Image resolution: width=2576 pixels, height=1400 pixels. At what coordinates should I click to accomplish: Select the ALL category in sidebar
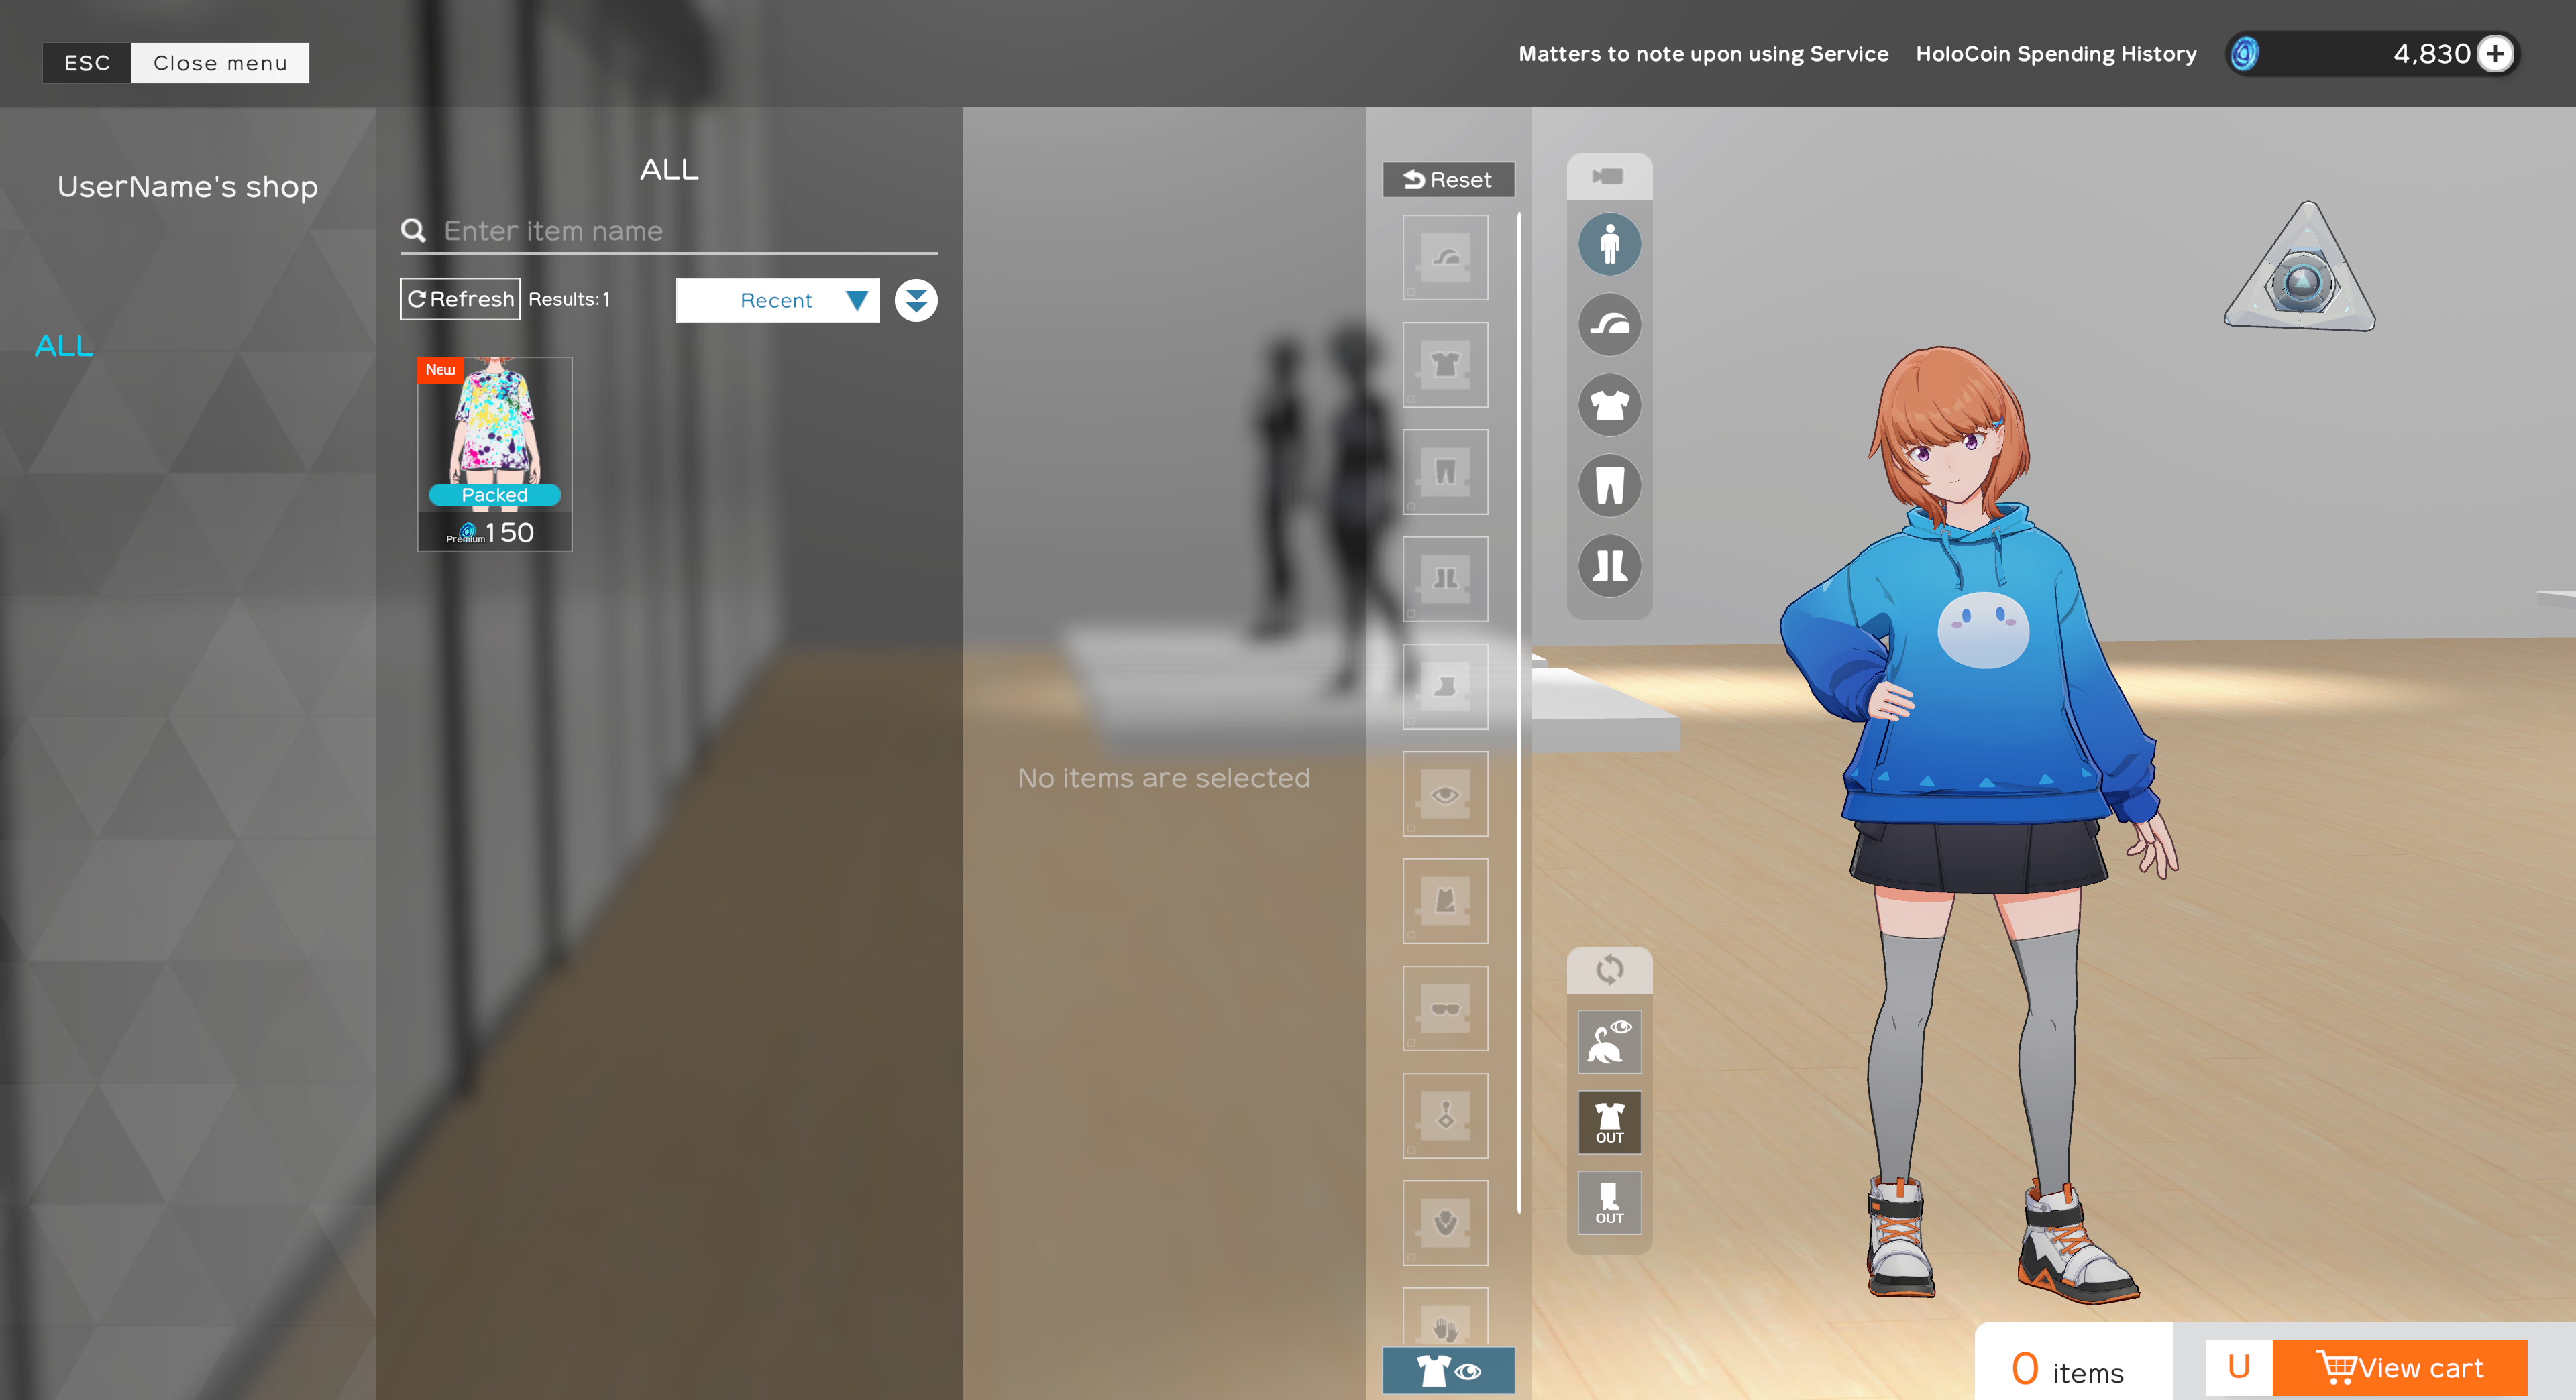pyautogui.click(x=64, y=346)
